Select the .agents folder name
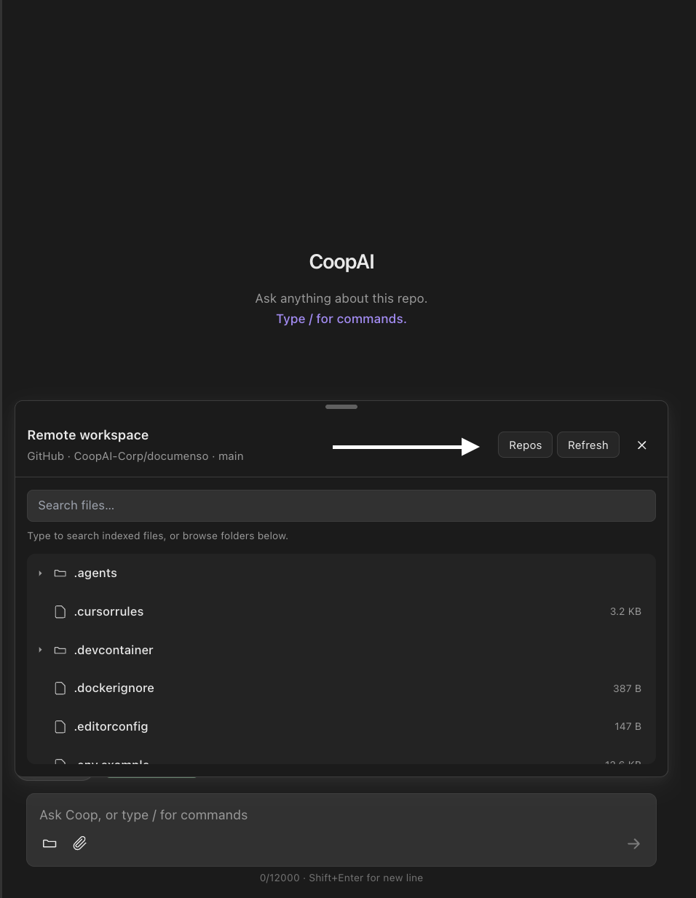 pos(95,573)
